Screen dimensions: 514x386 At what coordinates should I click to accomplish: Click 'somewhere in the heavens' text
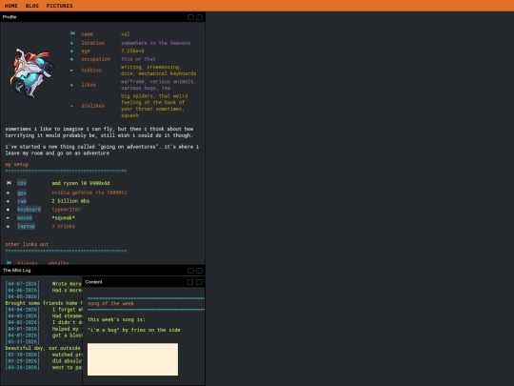click(x=155, y=43)
